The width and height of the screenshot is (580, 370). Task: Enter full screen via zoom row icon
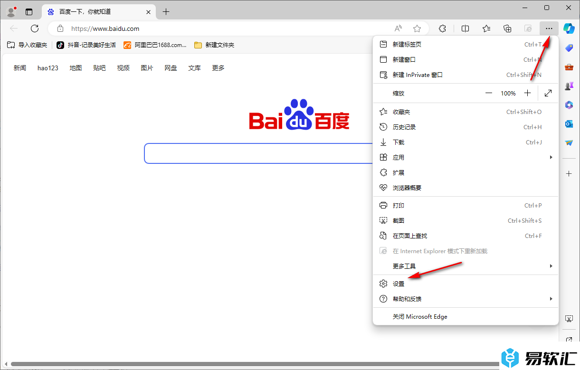coord(548,94)
